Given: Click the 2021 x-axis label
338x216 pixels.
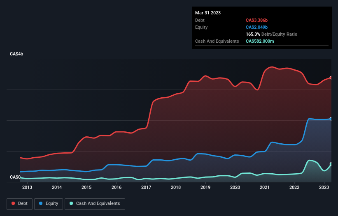Looking at the screenshot, I should [x=265, y=187].
